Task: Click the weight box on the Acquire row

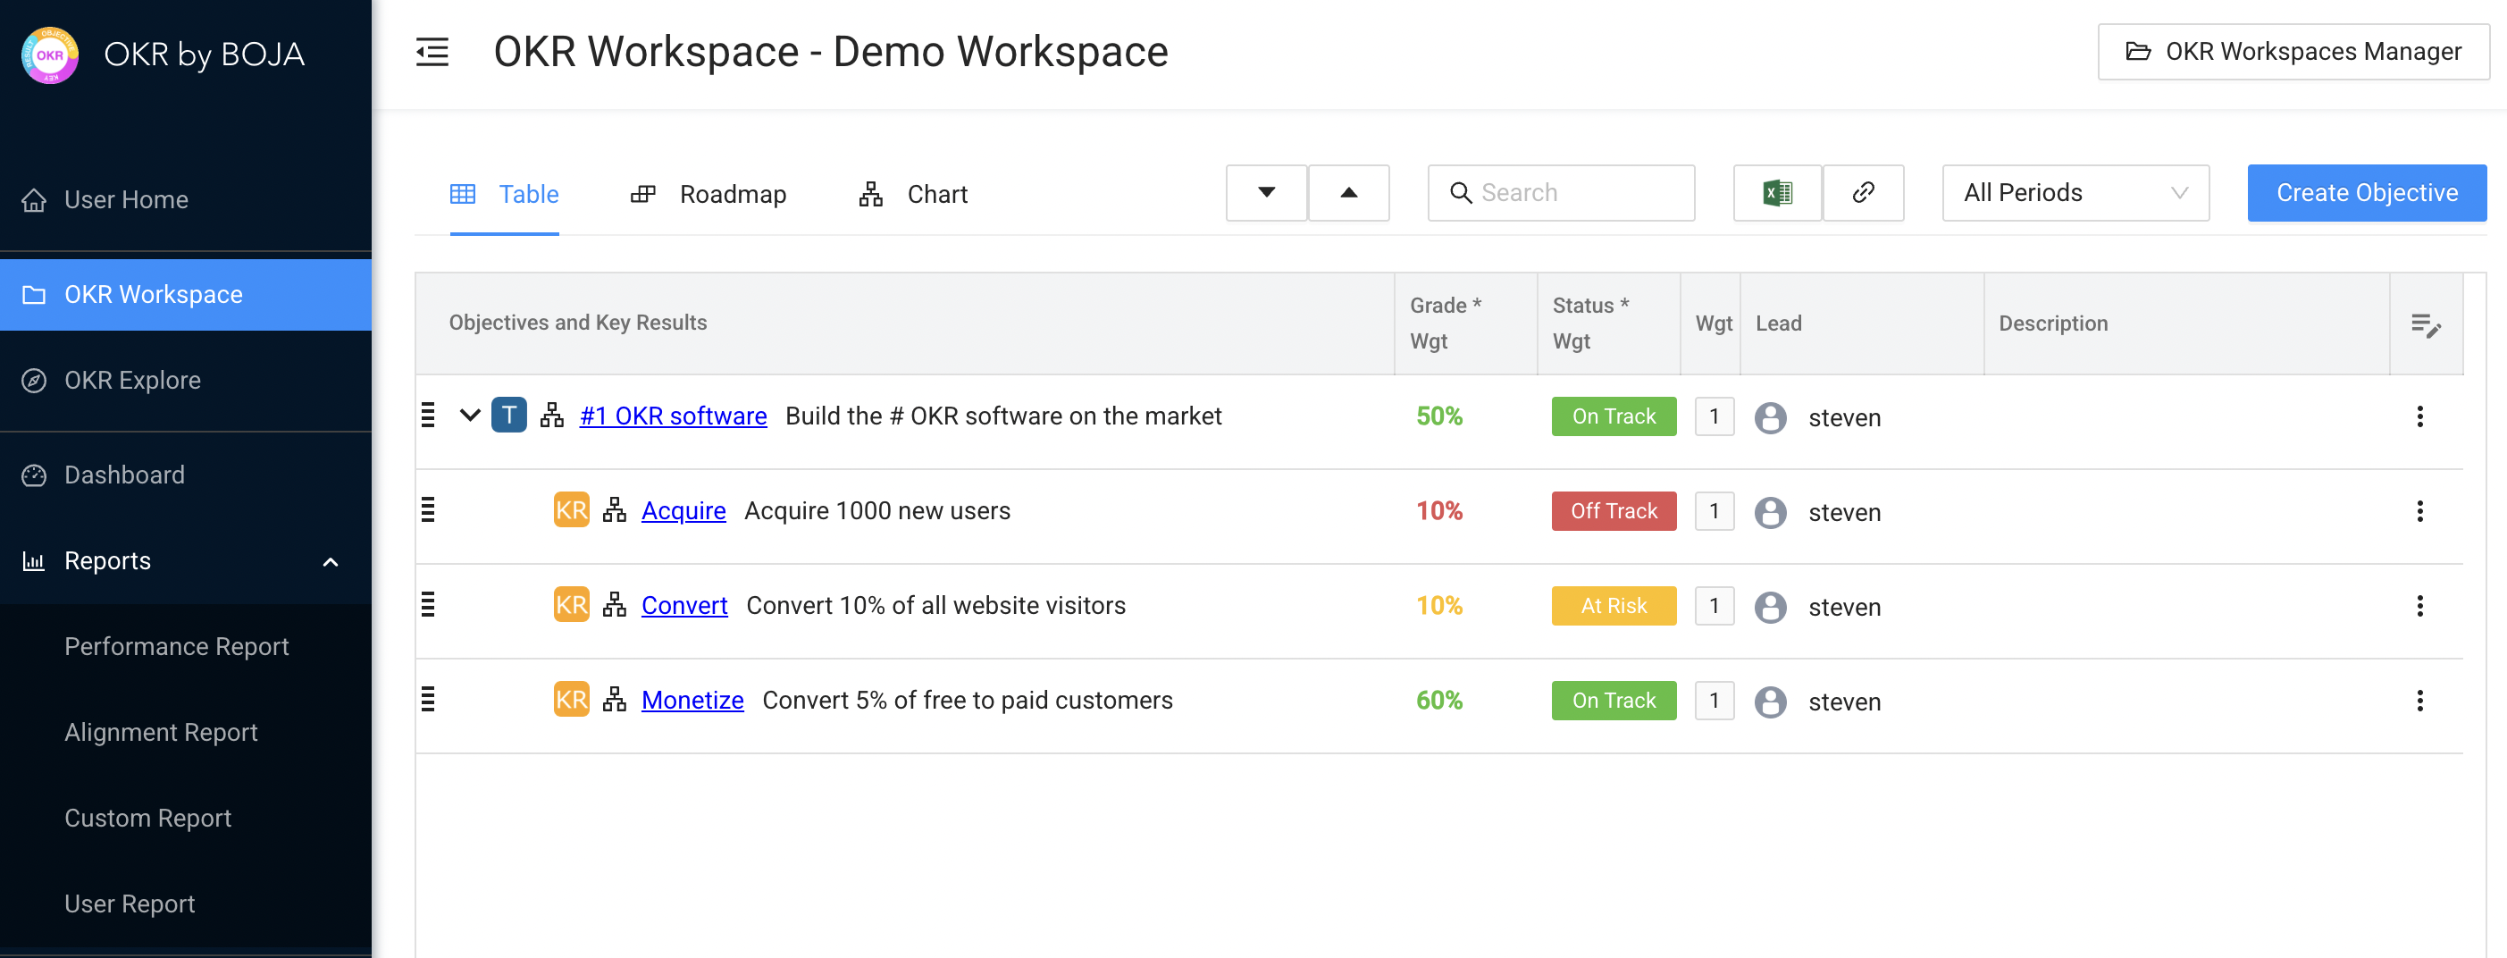Action: coord(1714,510)
